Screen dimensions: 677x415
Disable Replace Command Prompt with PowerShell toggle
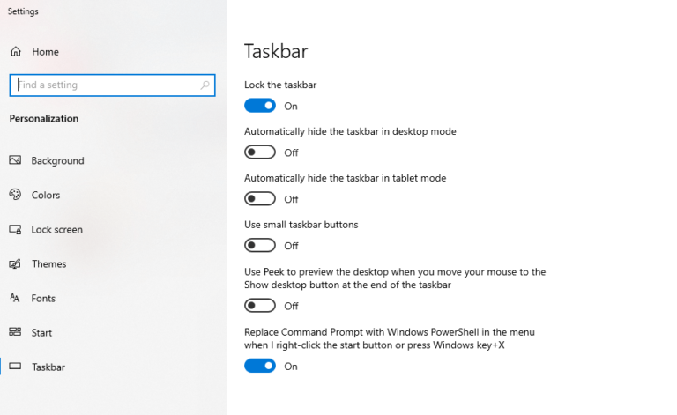[x=260, y=366]
